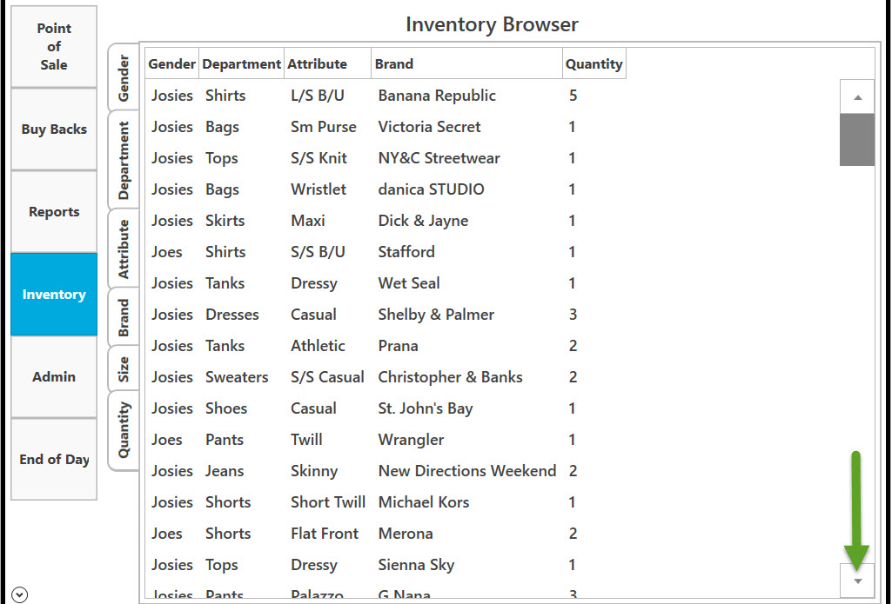This screenshot has width=892, height=604.
Task: Click the S/S Knit attribute cell
Action: (x=319, y=158)
